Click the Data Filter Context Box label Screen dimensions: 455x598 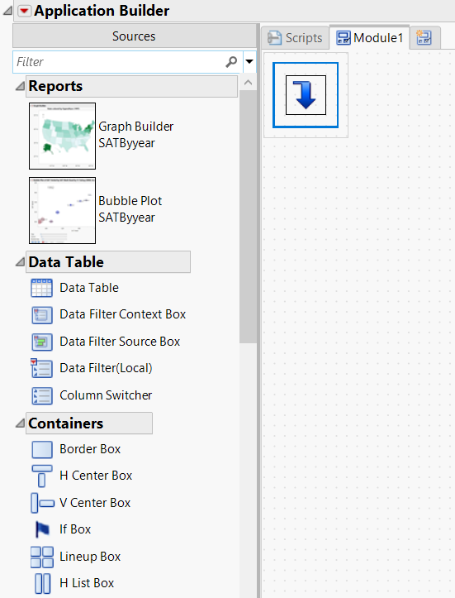click(x=122, y=314)
